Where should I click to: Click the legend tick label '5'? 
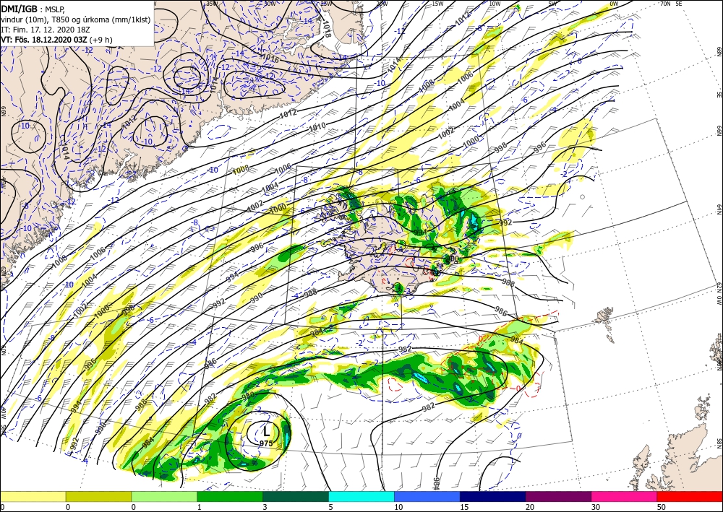click(331, 507)
